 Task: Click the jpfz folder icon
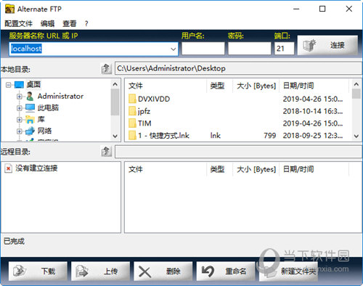tap(132, 111)
